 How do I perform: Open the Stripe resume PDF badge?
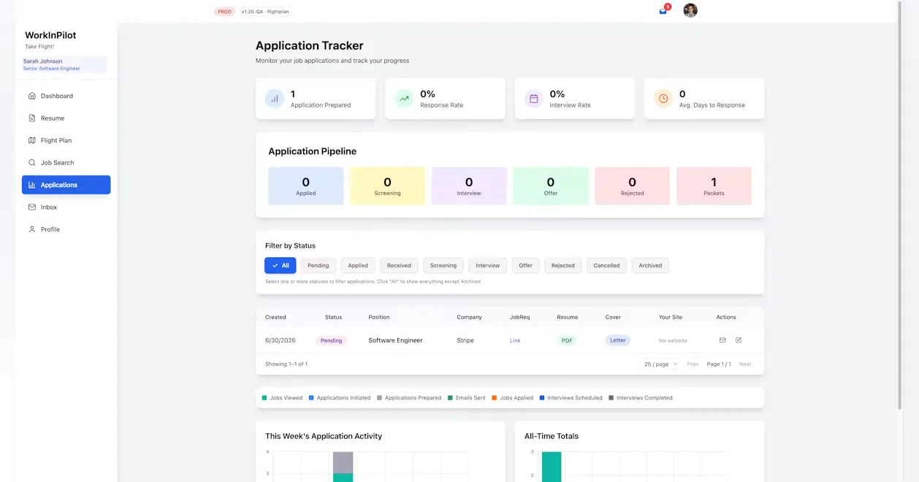[567, 340]
